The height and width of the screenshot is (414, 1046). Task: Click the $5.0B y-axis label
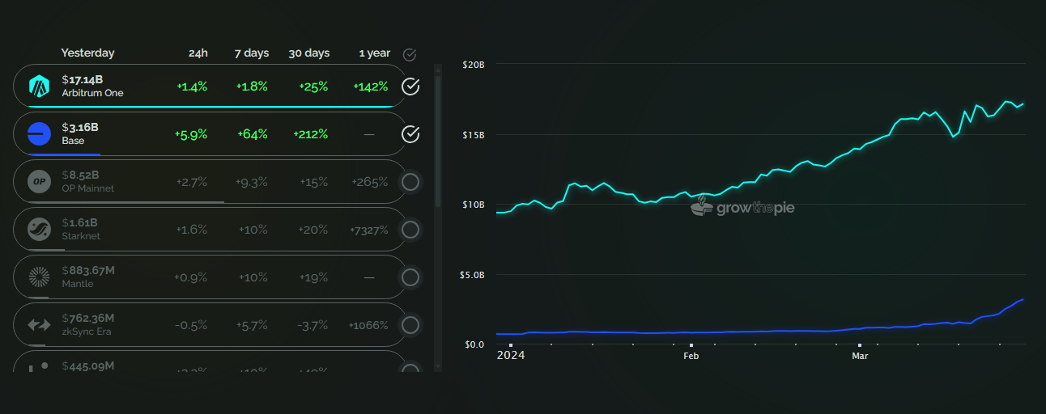pos(473,275)
